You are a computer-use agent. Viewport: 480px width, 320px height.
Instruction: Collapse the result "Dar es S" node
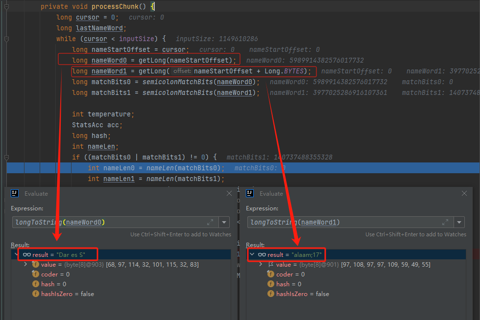point(17,254)
